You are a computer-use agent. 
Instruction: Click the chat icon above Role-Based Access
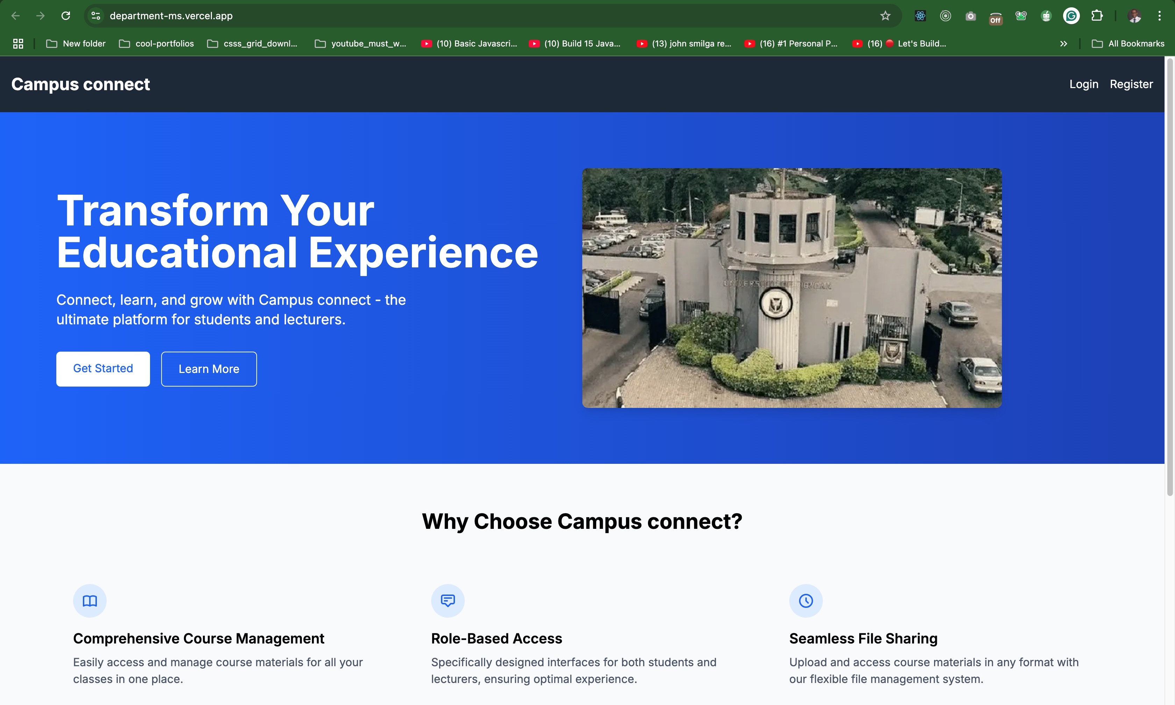[x=448, y=601]
